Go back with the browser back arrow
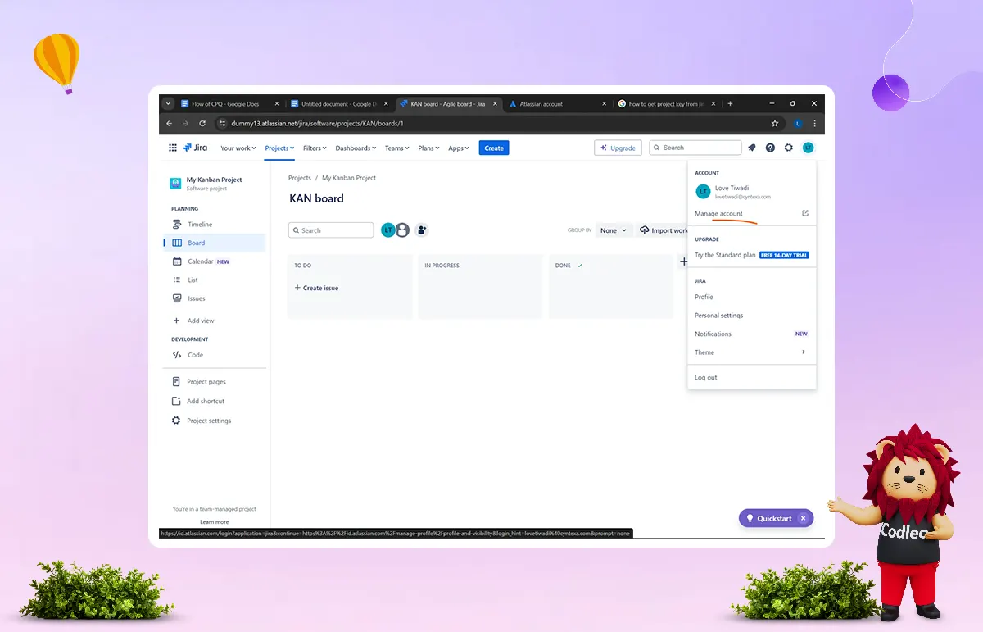 pos(170,124)
